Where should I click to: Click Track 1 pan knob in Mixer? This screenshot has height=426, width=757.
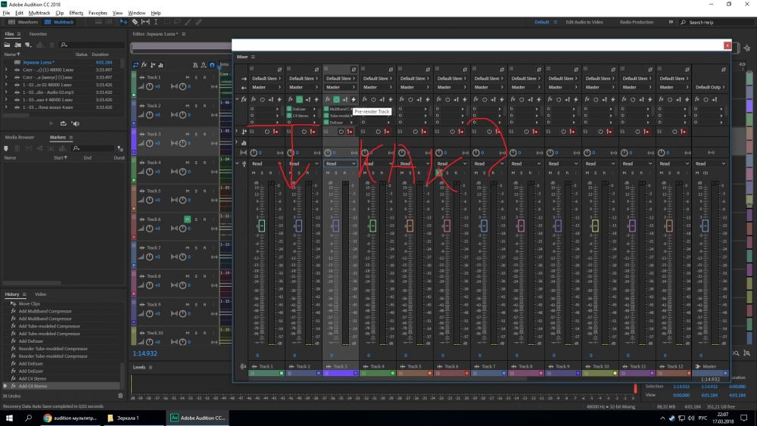pos(254,153)
